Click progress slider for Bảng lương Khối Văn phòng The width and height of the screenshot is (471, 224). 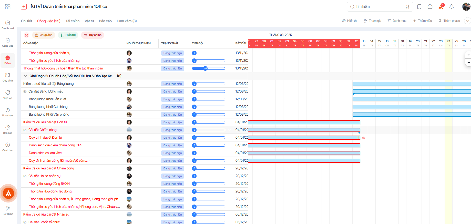(x=209, y=115)
